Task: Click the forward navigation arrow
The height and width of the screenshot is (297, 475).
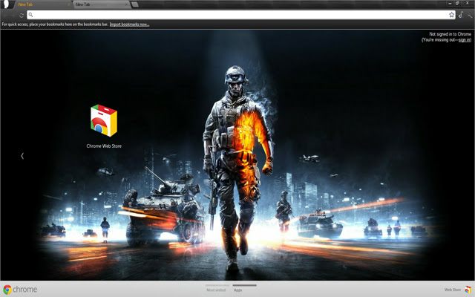Action: (13, 15)
